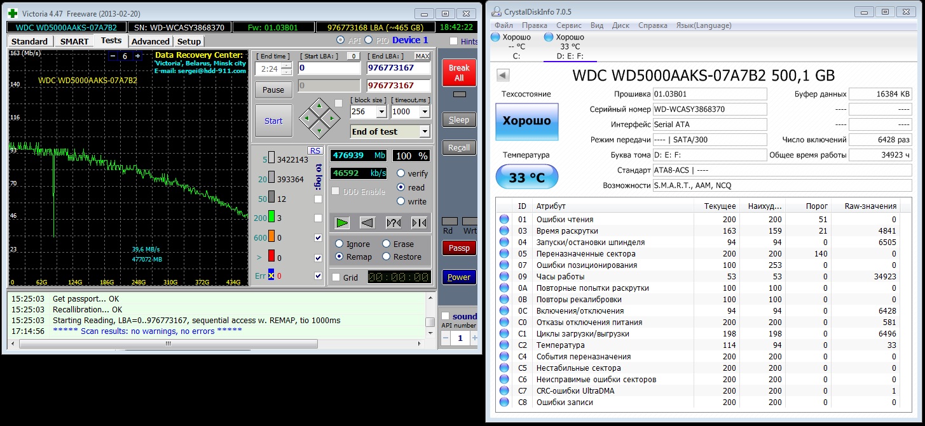Image resolution: width=925 pixels, height=426 pixels.
Task: Select the Restore error action radio
Action: 387,256
